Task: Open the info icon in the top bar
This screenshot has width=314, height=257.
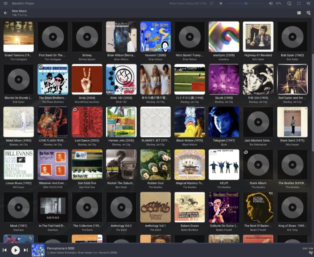Action: coord(289,4)
